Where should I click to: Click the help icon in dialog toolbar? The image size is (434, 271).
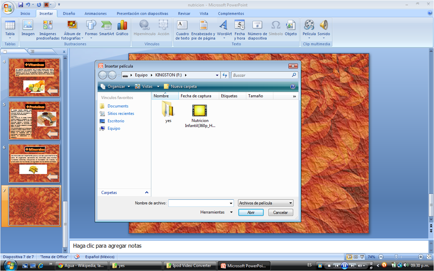pos(293,87)
